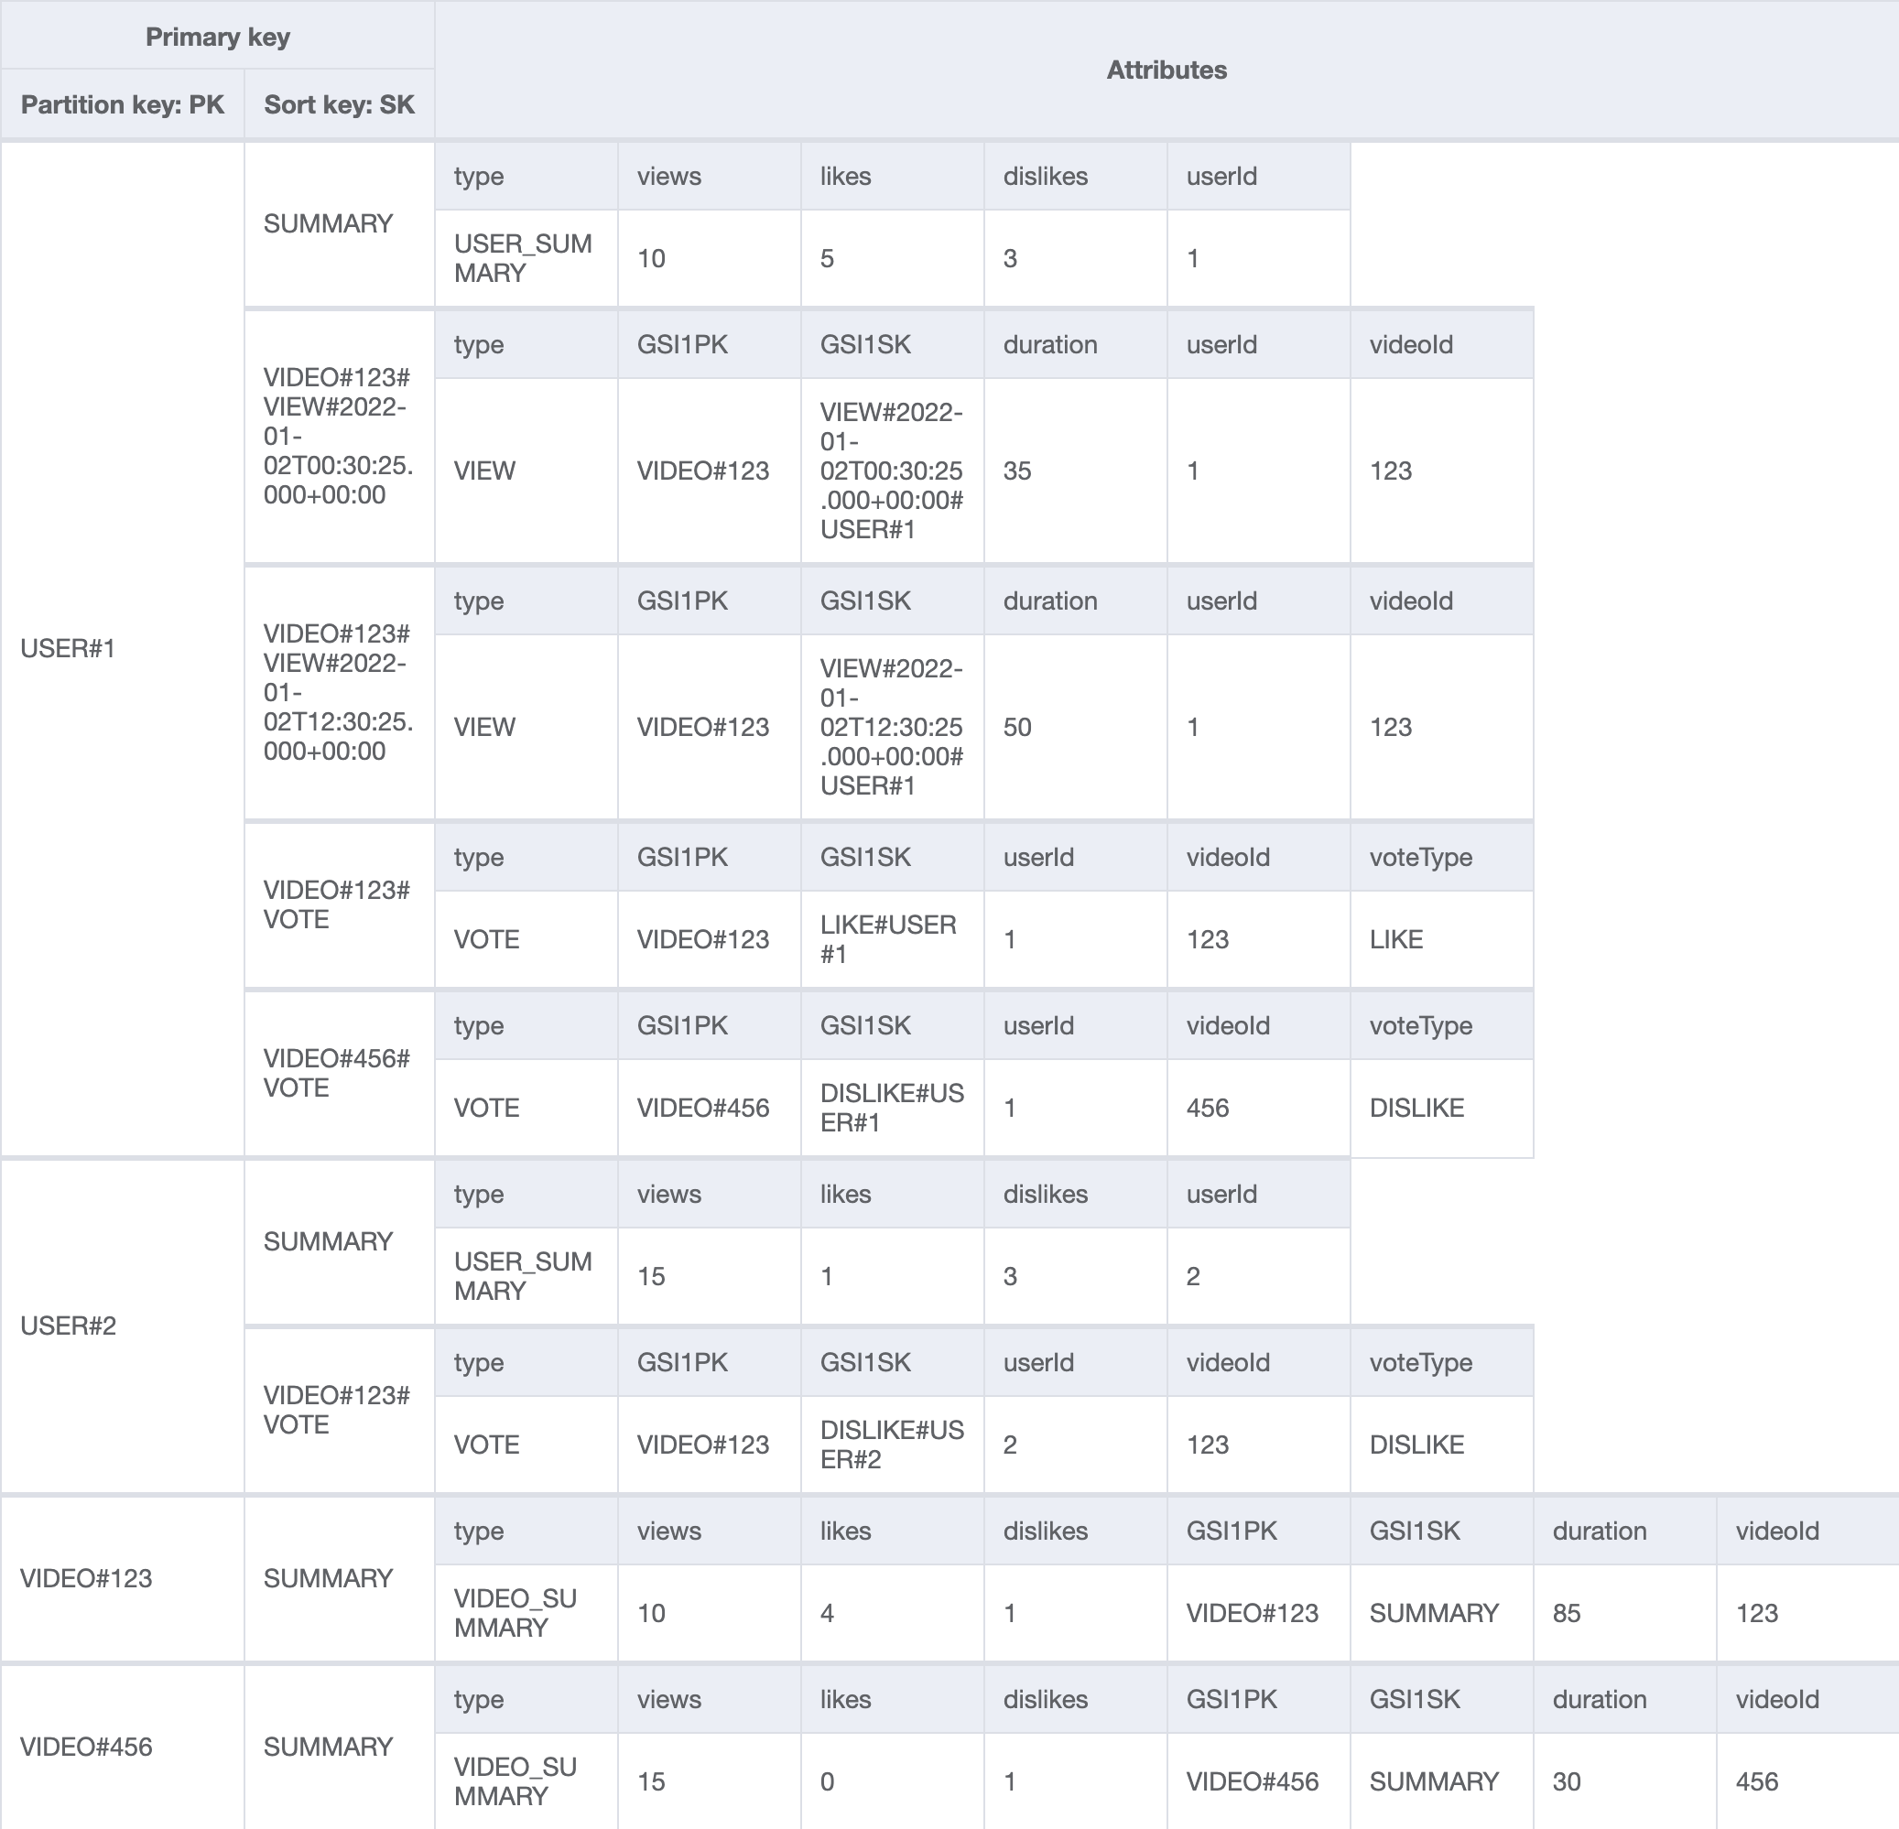1899x1829 pixels.
Task: Click the DISLIKE#USER#1 GSI1SK value
Action: 893,1109
